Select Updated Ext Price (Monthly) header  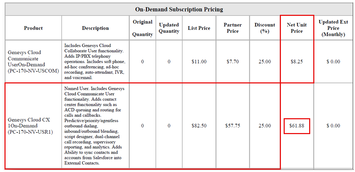pos(333,28)
